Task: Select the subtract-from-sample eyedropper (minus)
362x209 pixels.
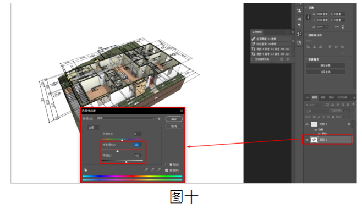Action: pyautogui.click(x=159, y=170)
